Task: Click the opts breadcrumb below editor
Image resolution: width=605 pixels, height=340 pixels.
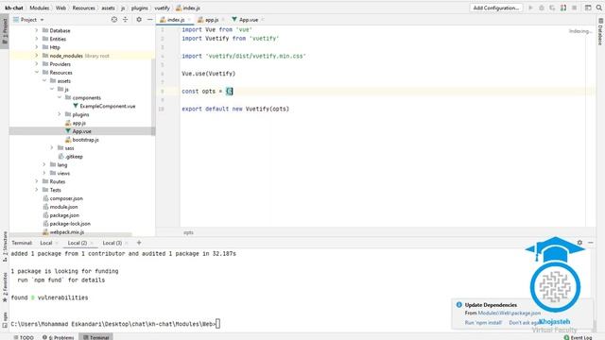Action: pyautogui.click(x=188, y=232)
